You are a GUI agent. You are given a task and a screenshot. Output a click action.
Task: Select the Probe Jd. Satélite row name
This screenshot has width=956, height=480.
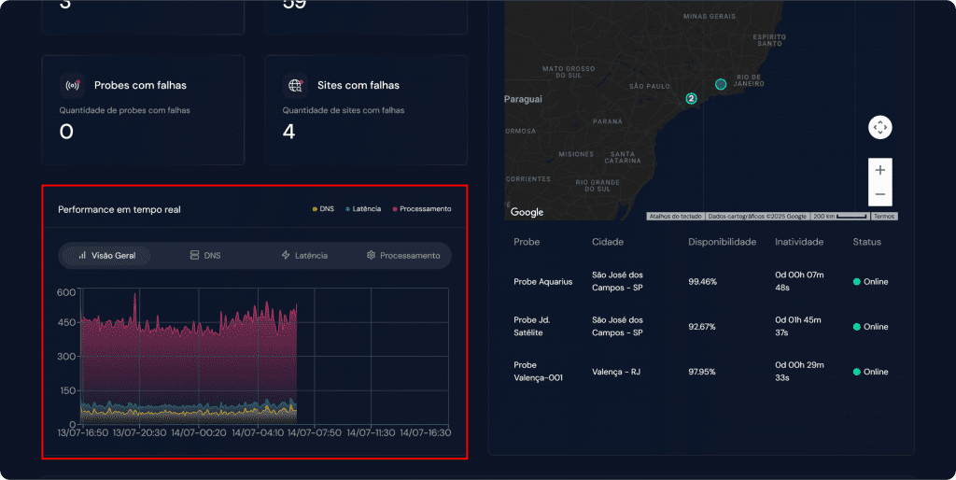point(532,326)
